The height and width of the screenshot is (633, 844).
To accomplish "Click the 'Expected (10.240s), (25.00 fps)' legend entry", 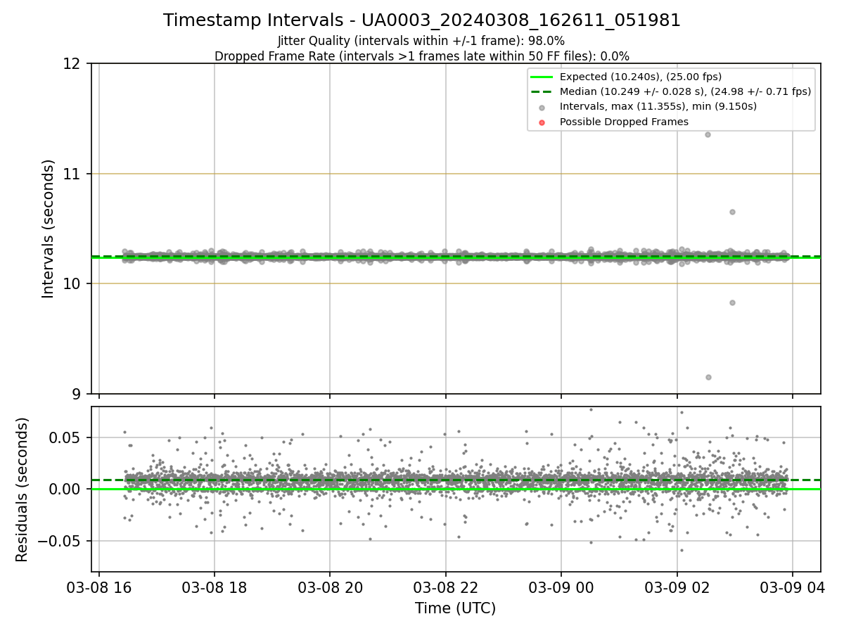I will pos(641,77).
